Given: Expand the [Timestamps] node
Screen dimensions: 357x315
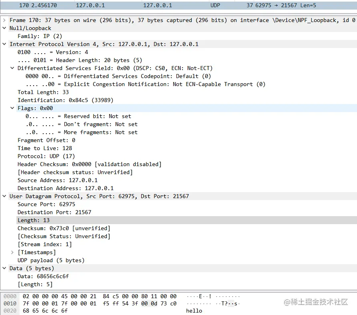Looking at the screenshot, I should point(12,253).
